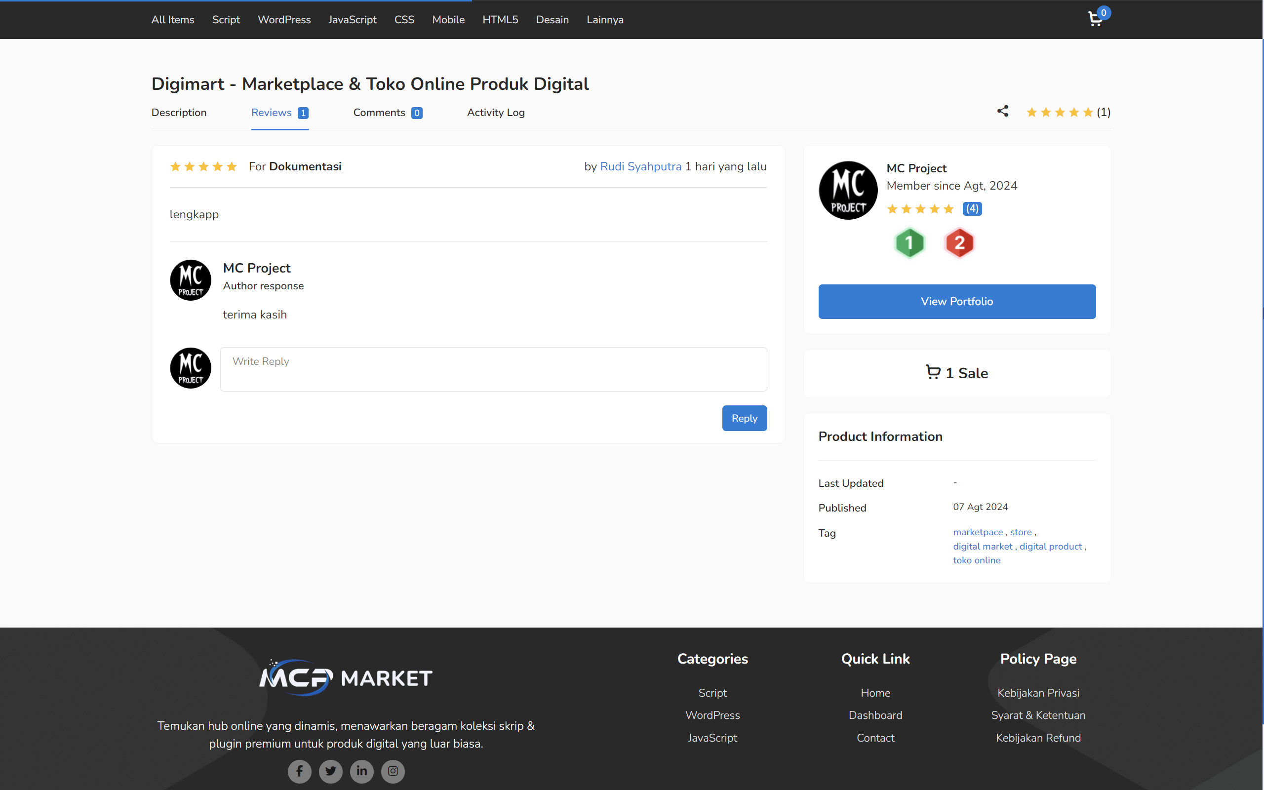Open footer JavaScript category link

(x=712, y=738)
